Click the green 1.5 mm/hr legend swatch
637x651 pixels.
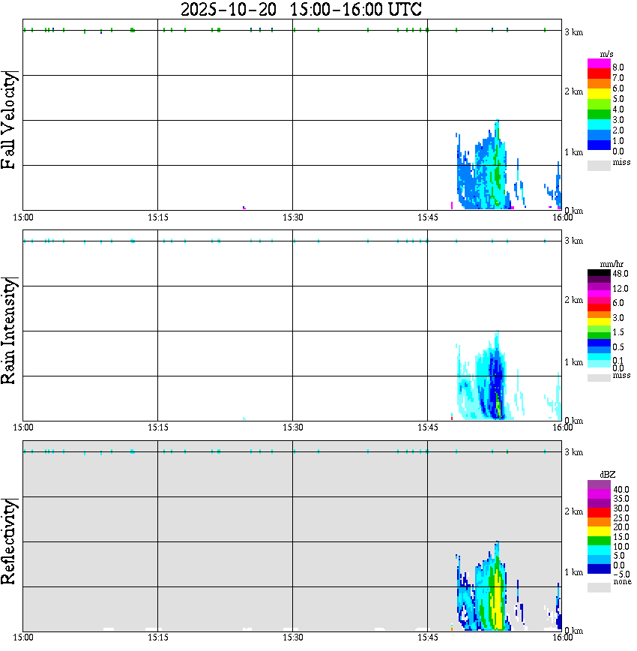599,335
